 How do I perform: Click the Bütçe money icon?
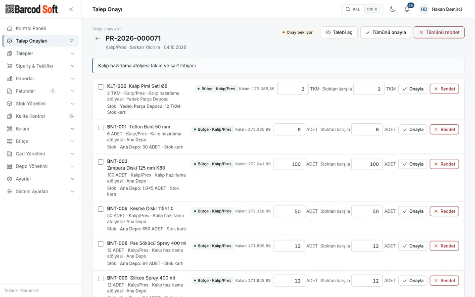point(10,142)
